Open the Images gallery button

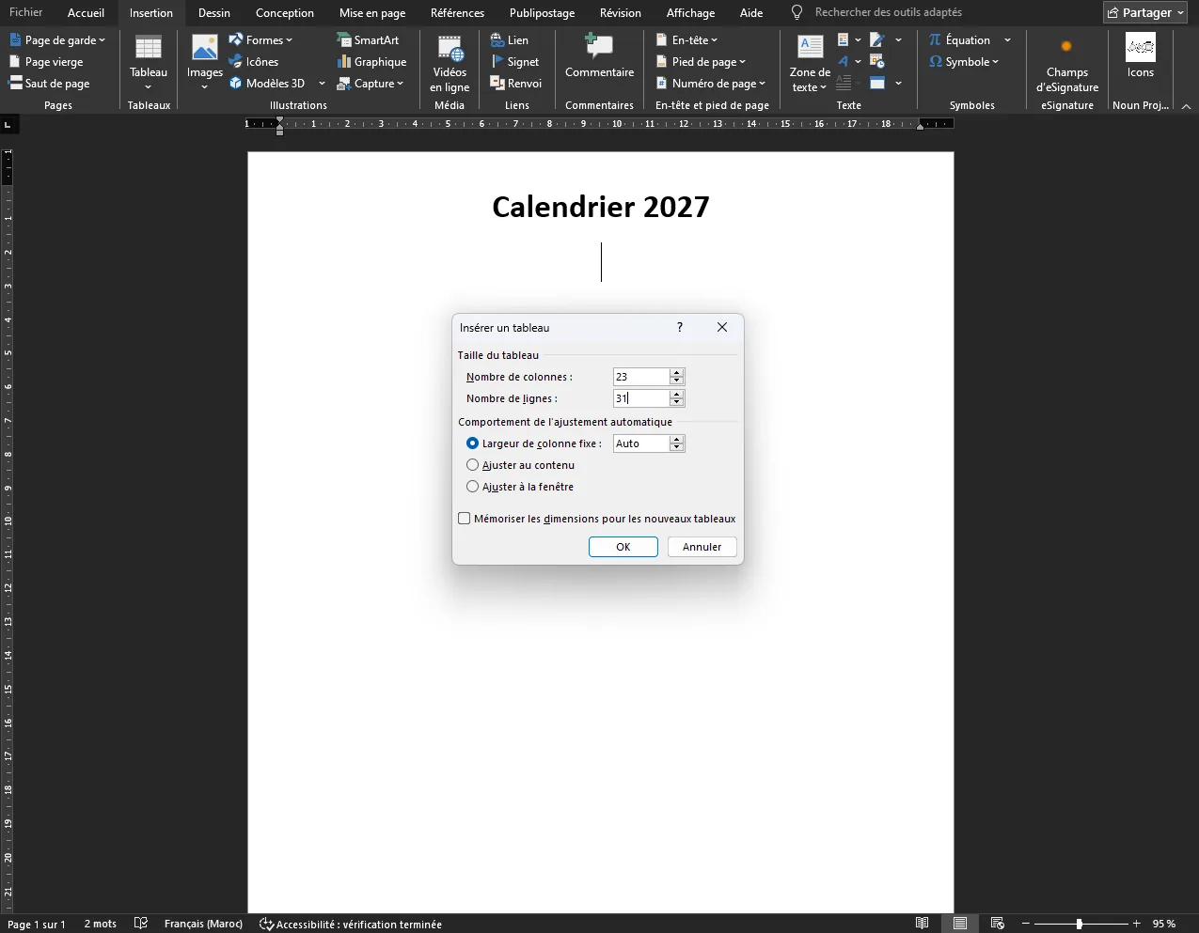point(205,63)
